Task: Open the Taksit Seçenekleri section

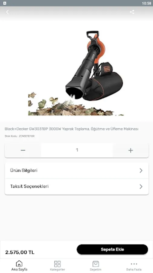Action: tap(77, 187)
